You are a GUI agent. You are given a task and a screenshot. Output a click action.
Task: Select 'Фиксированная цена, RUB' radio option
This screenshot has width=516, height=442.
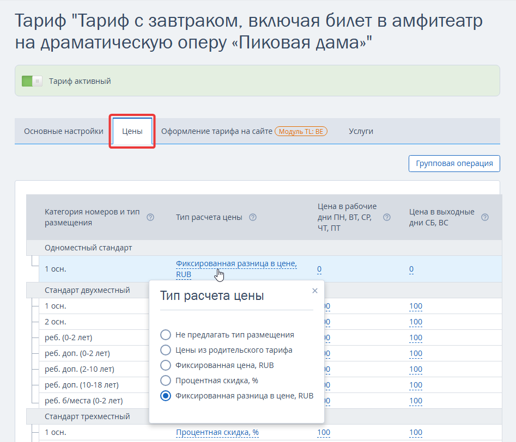coord(166,365)
